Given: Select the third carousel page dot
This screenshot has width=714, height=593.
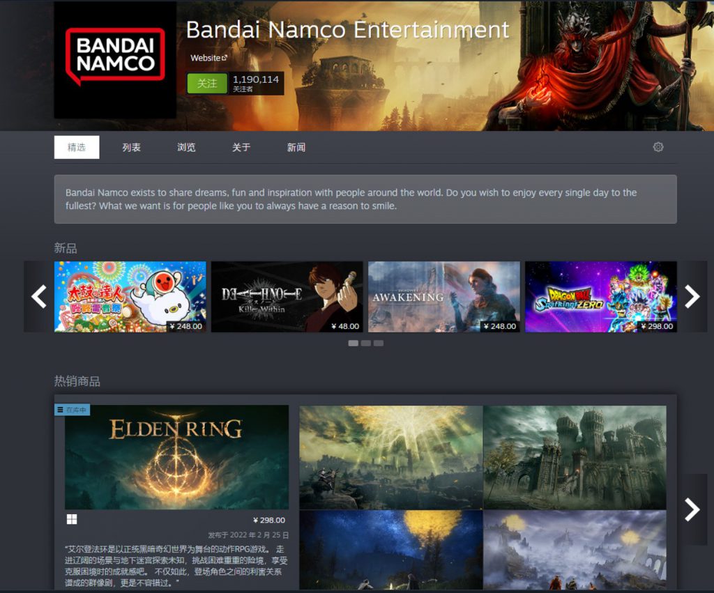Looking at the screenshot, I should [x=379, y=343].
